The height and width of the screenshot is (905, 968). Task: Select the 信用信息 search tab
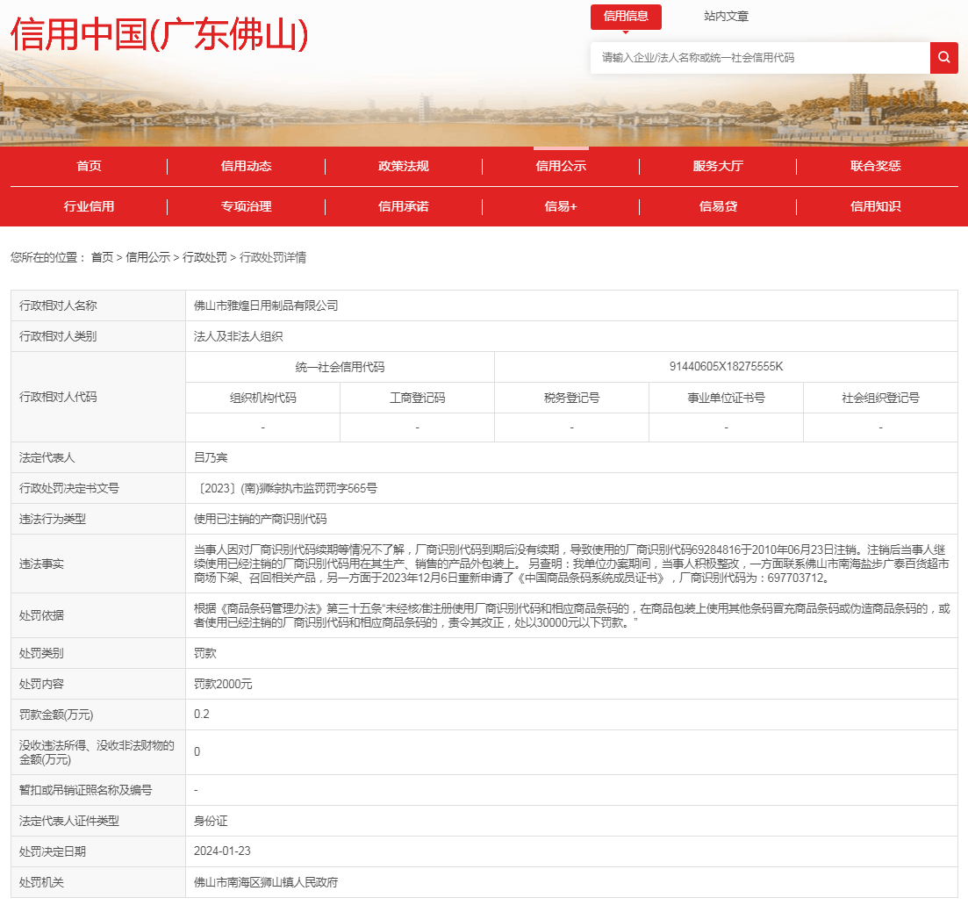(x=626, y=17)
